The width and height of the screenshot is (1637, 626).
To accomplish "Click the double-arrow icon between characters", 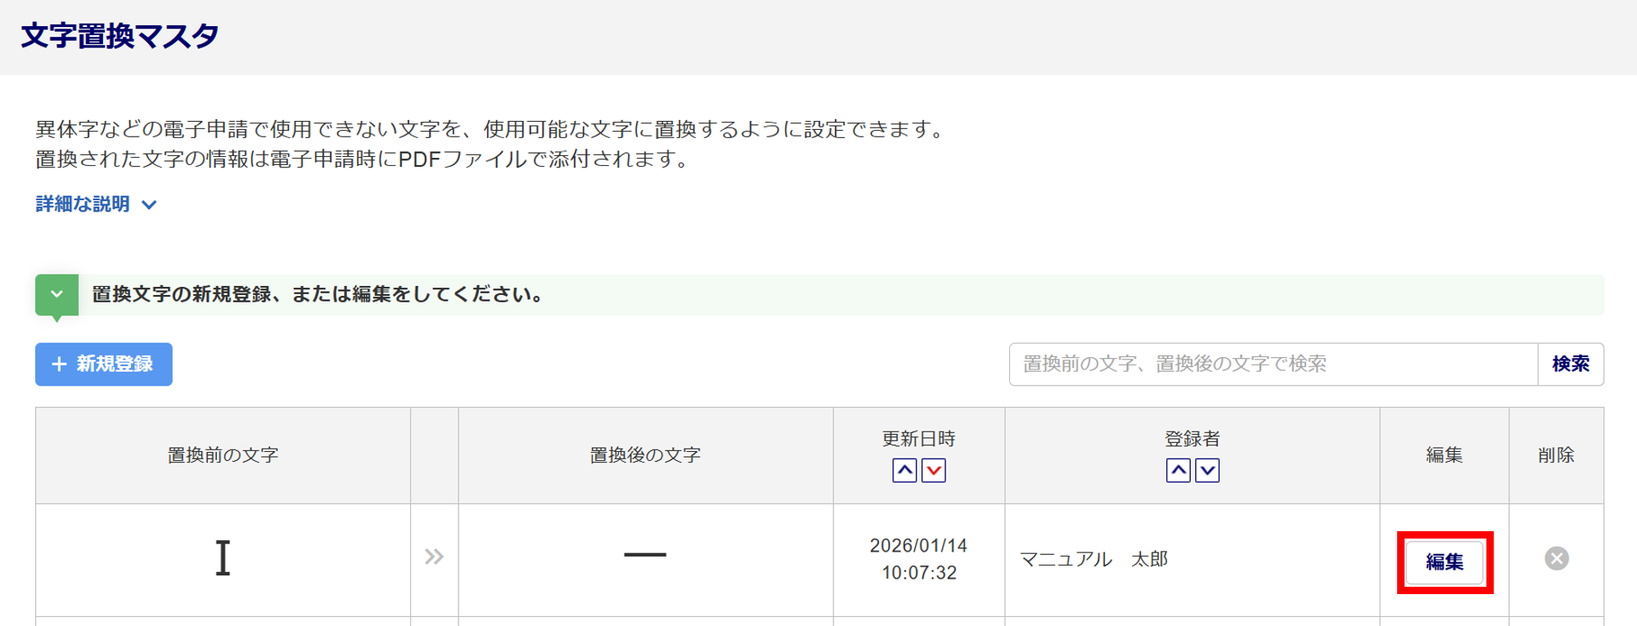I will click(434, 557).
